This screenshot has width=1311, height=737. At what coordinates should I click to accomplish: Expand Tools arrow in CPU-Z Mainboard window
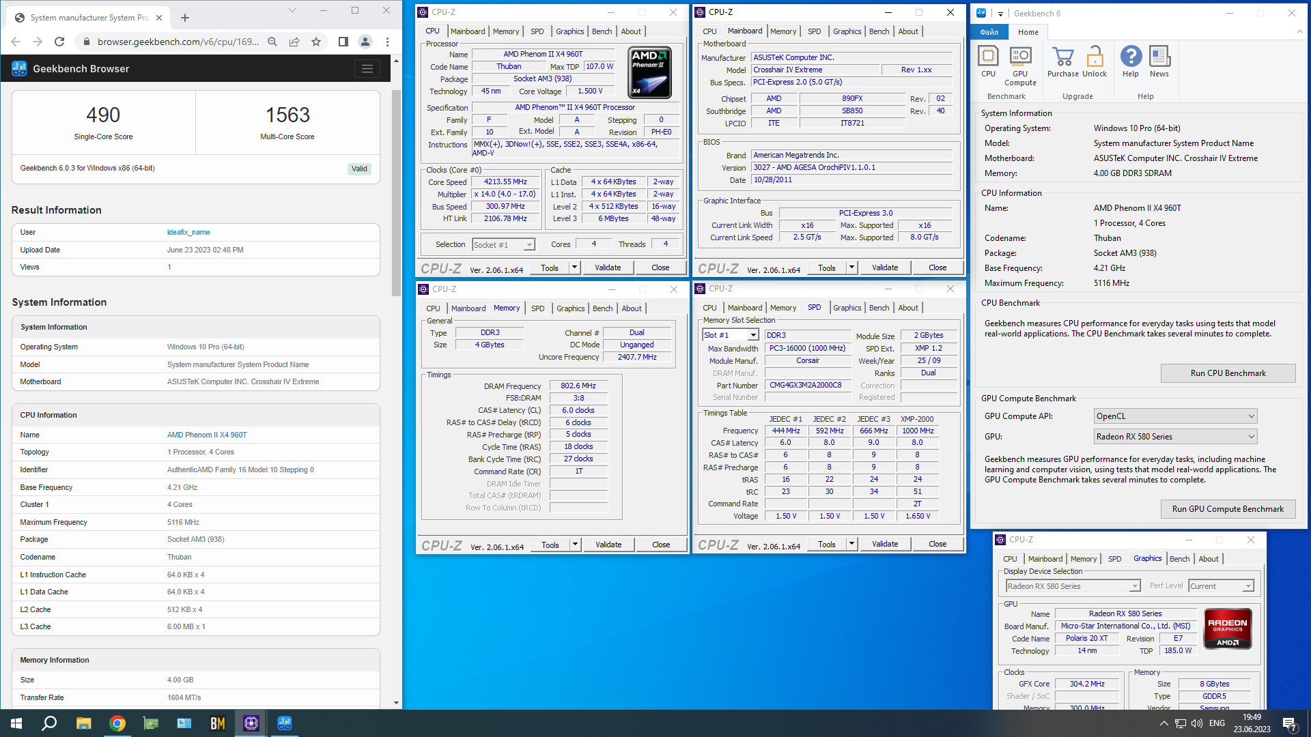pyautogui.click(x=851, y=268)
